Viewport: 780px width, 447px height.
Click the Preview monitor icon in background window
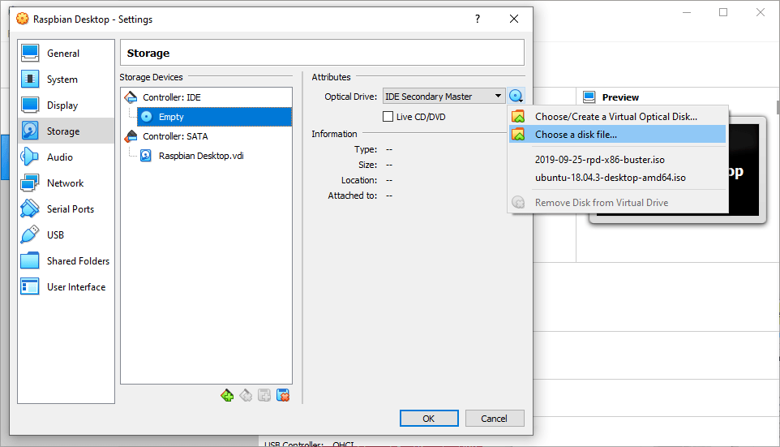(589, 97)
